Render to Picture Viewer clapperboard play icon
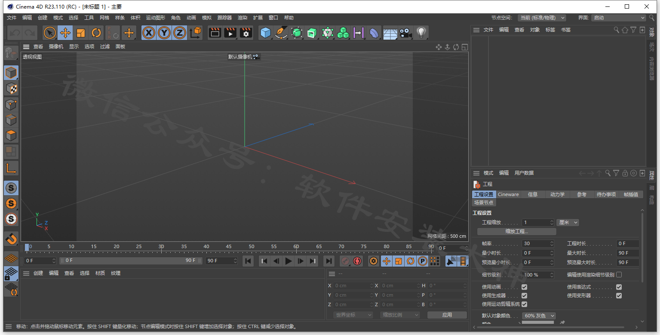This screenshot has width=660, height=335. (230, 33)
